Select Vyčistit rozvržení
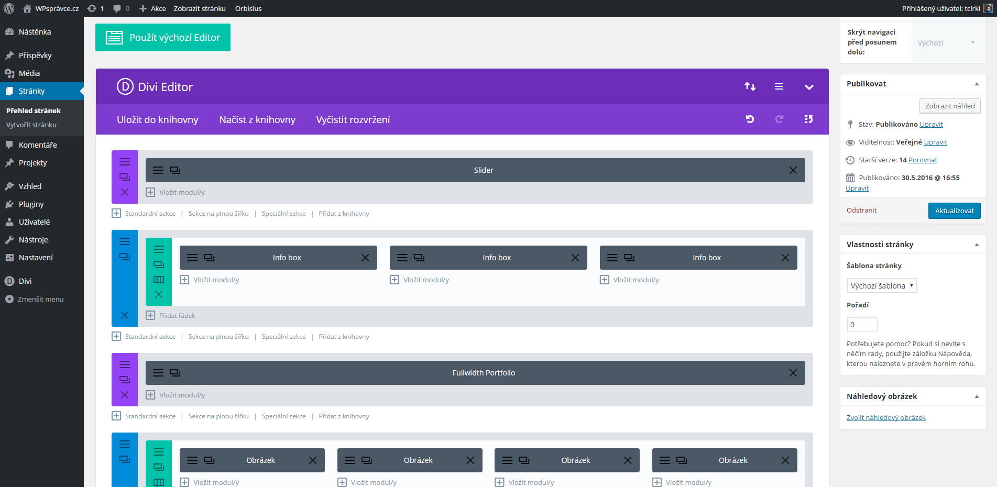 click(353, 119)
